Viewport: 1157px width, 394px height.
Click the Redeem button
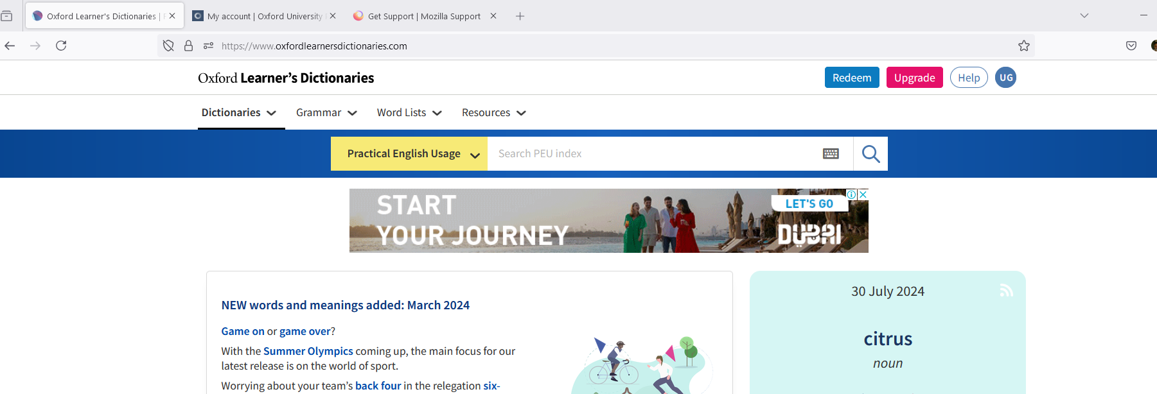[852, 78]
